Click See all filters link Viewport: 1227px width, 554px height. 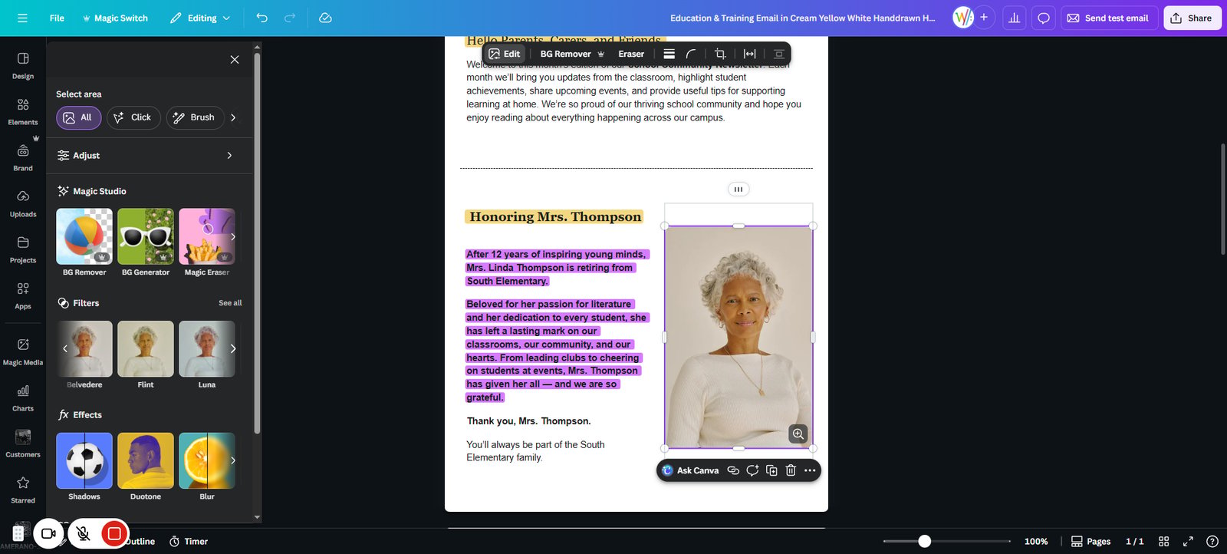[x=230, y=303]
